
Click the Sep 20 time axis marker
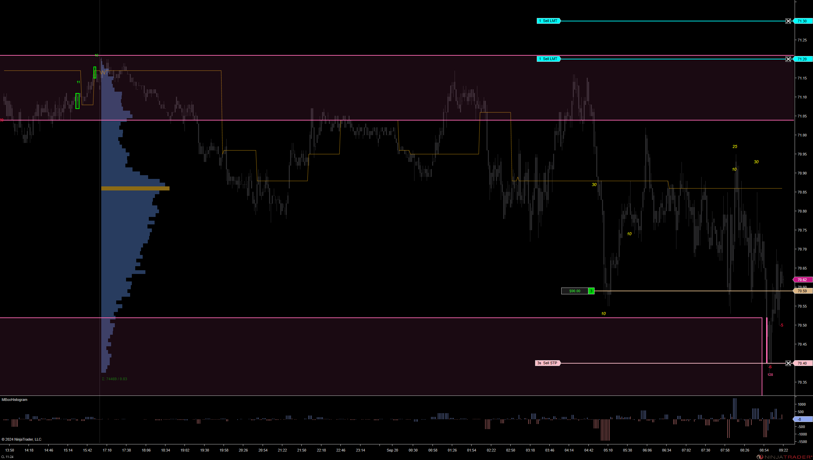392,450
